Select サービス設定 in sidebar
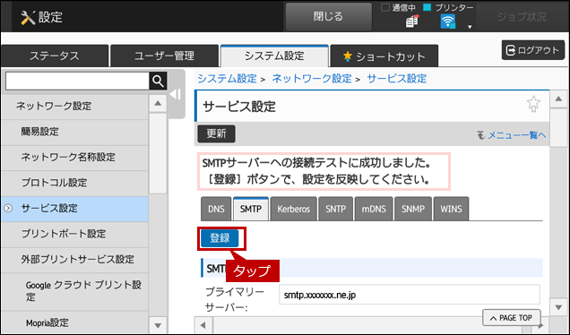This screenshot has width=570, height=335. point(74,208)
